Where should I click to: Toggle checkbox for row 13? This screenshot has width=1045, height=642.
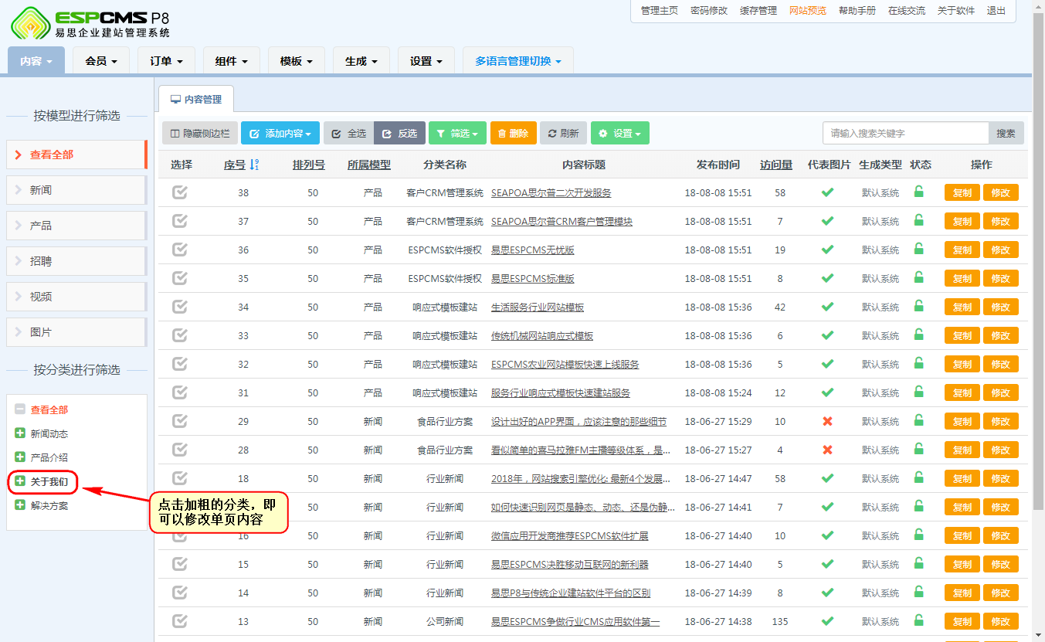click(x=180, y=621)
